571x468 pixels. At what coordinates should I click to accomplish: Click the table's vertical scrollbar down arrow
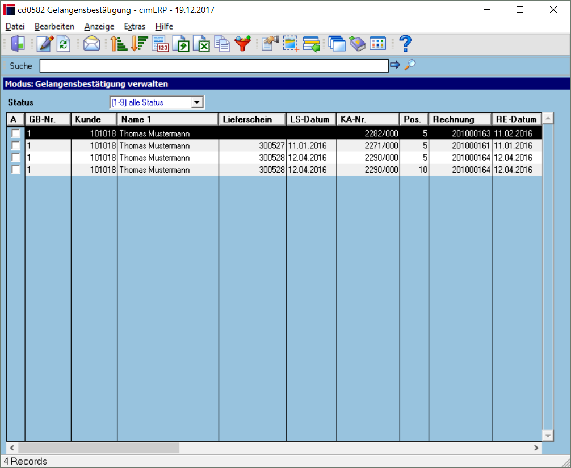tap(548, 436)
